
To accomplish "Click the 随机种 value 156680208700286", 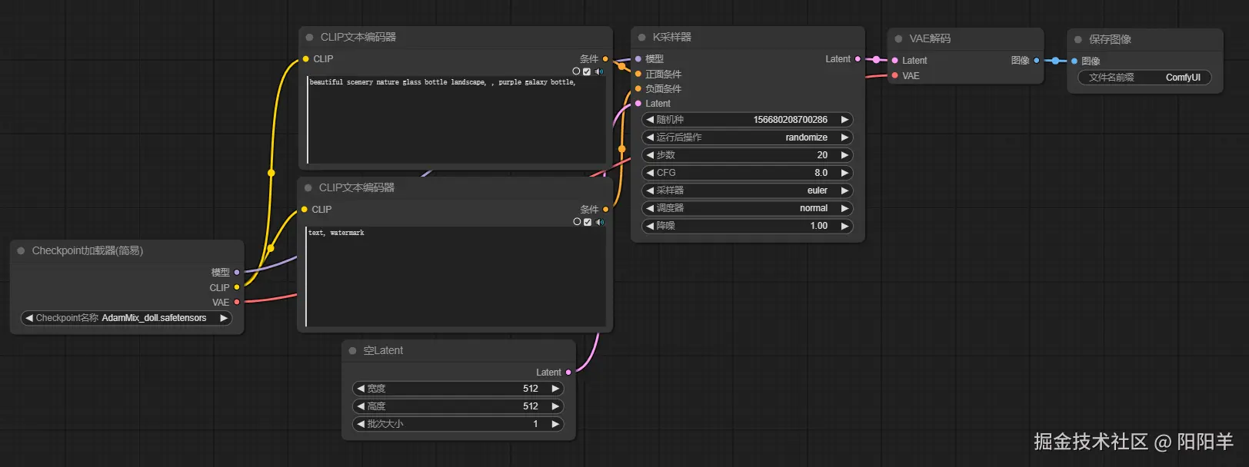I will 790,120.
